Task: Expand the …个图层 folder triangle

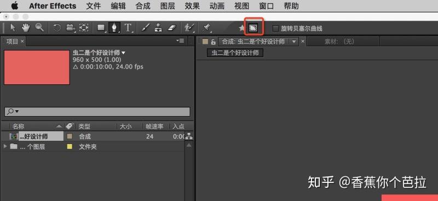Action: pos(5,146)
